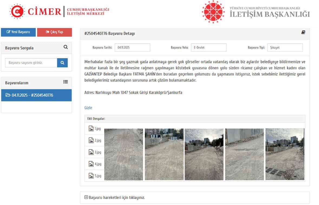Click the Başvuru Tipi field showing Şikayet
The height and width of the screenshot is (205, 319).
pyautogui.click(x=285, y=47)
